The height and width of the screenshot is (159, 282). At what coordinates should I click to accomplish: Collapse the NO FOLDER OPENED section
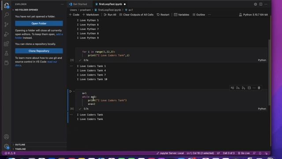click(26, 10)
